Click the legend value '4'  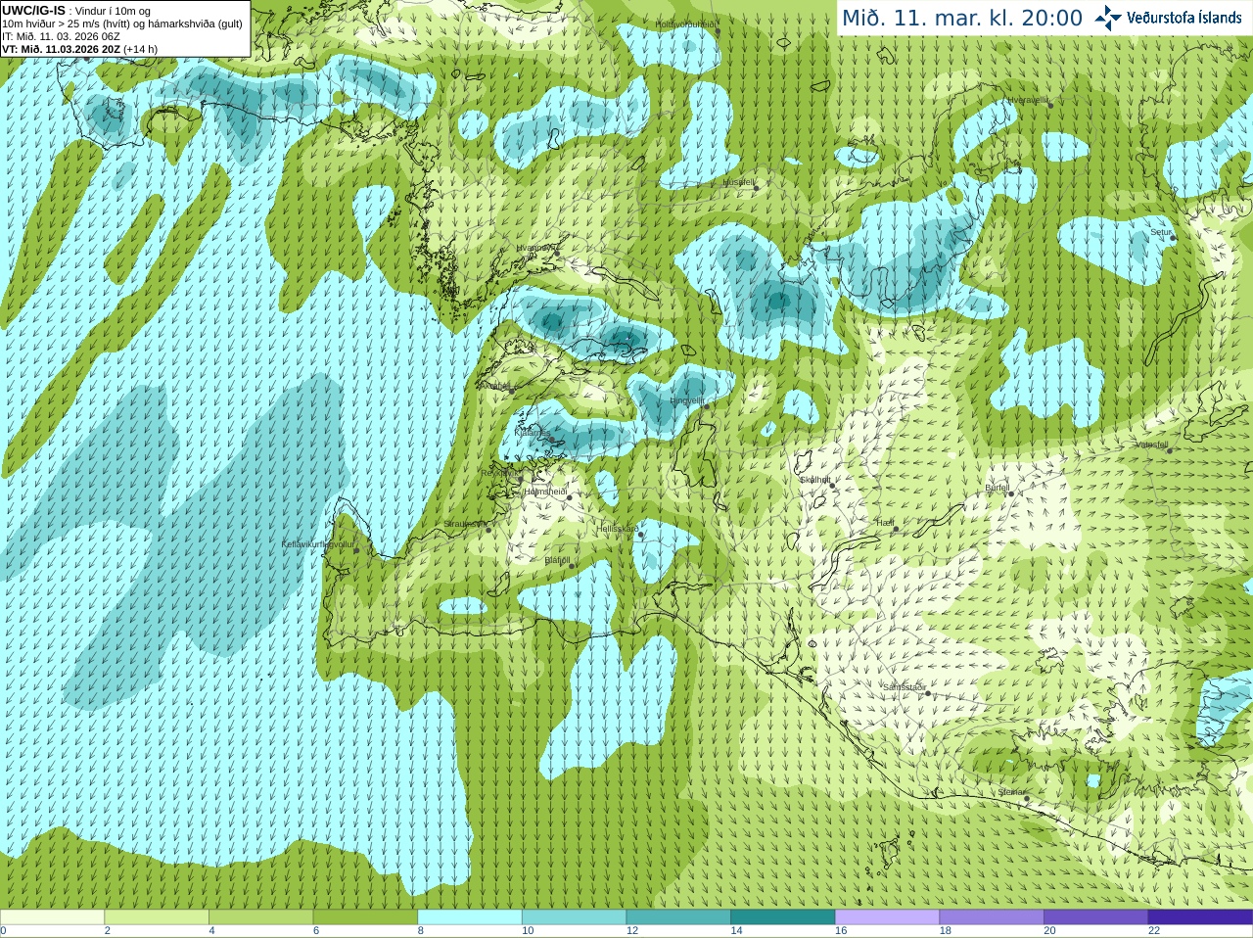coord(211,931)
